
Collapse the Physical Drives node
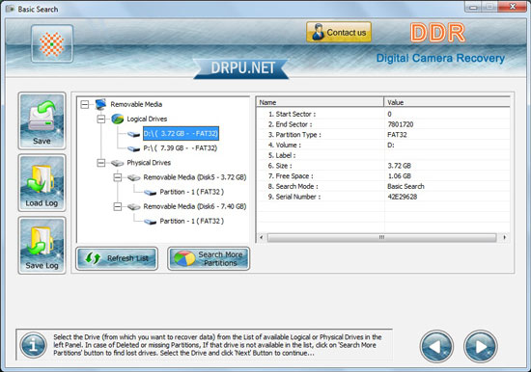click(x=101, y=163)
